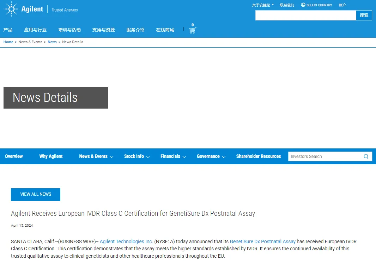Open the 服务介绍 menu
Image resolution: width=376 pixels, height=263 pixels.
[135, 30]
